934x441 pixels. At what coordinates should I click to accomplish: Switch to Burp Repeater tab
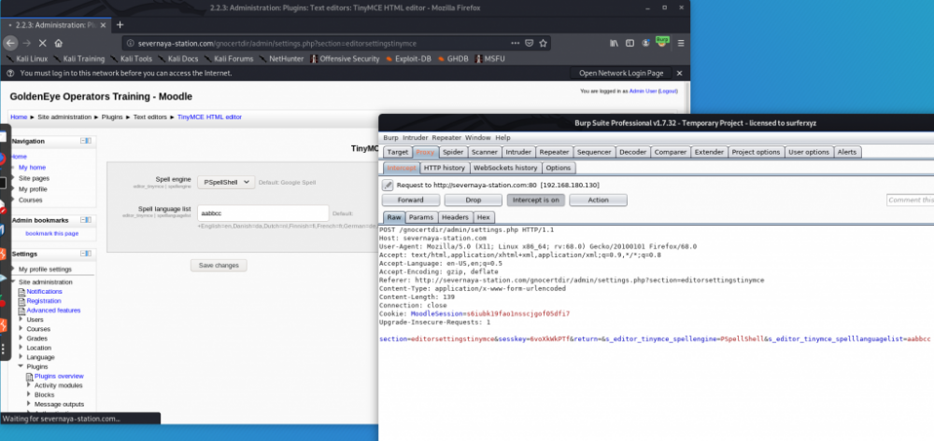point(554,152)
